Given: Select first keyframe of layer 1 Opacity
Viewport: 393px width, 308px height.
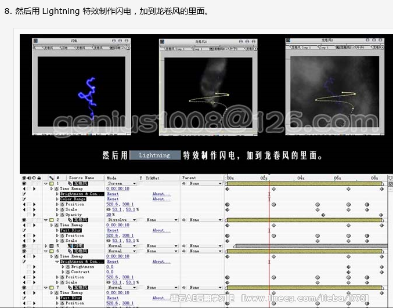Looking at the screenshot, I should (323, 215).
